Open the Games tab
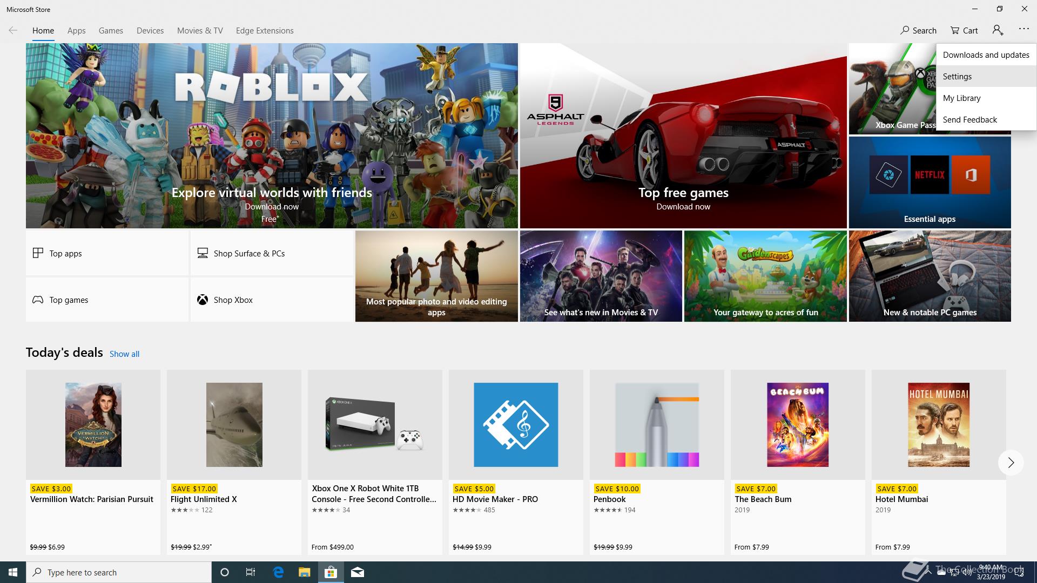The height and width of the screenshot is (583, 1037). tap(111, 31)
